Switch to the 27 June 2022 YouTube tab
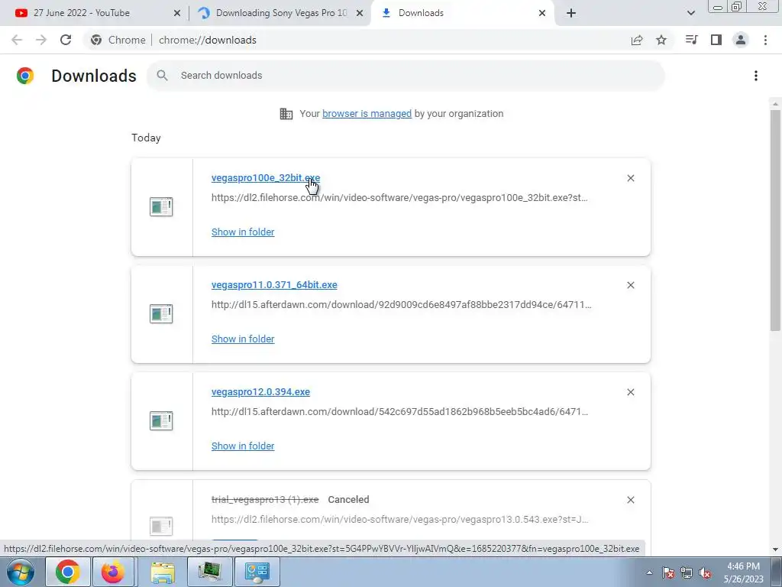 point(94,13)
